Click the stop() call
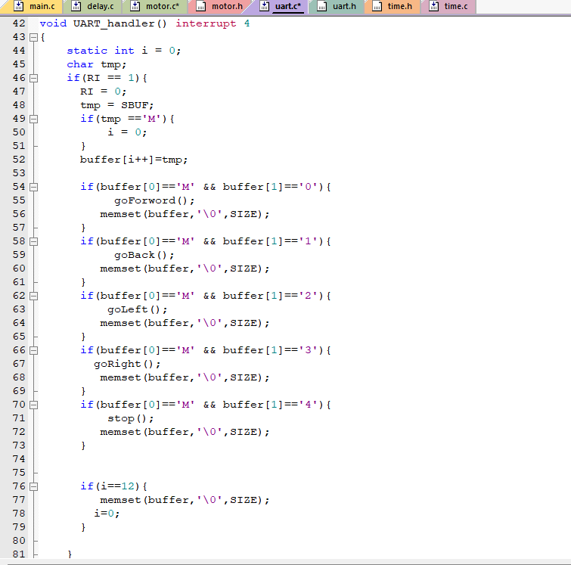 [130, 418]
